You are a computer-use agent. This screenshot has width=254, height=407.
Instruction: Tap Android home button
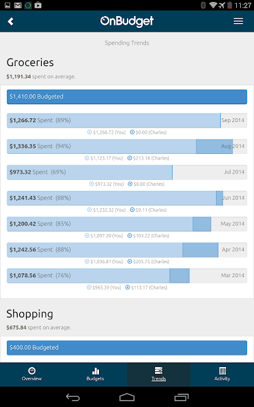127,397
